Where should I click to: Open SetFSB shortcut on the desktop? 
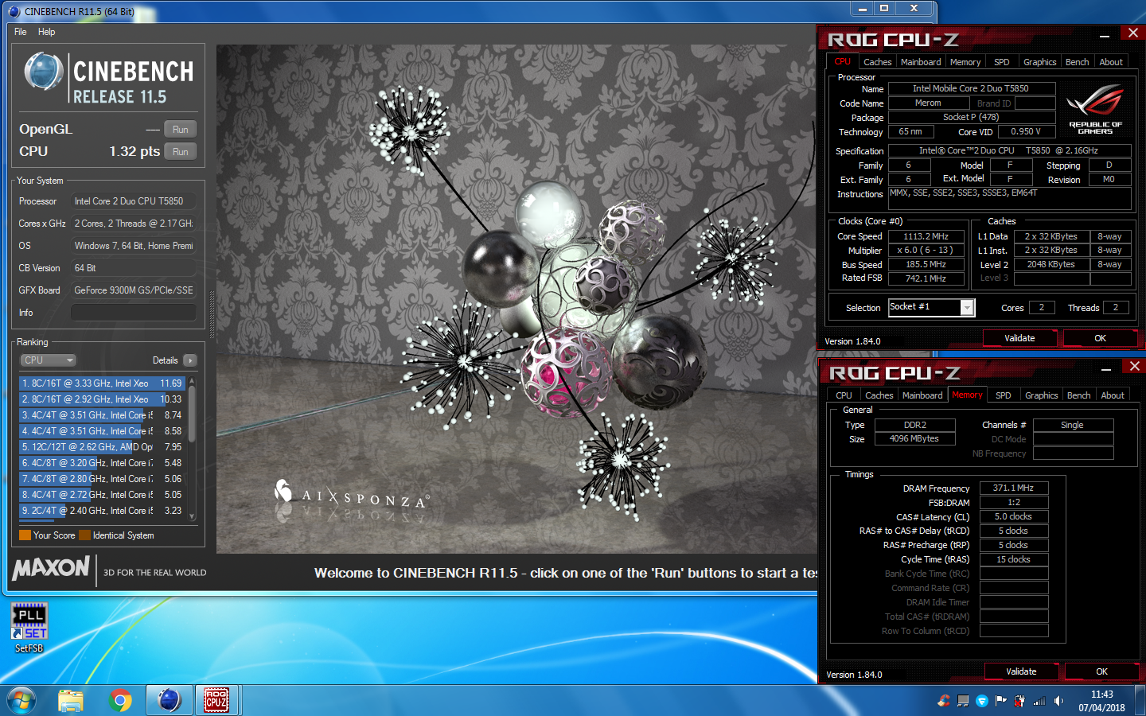coord(29,628)
